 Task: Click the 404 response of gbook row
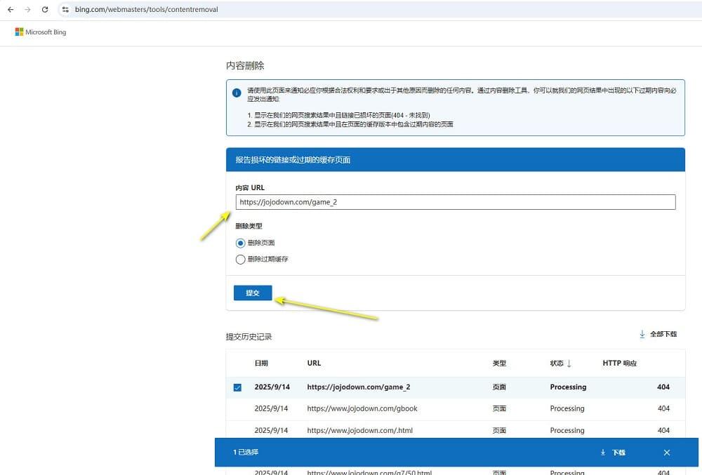click(x=663, y=408)
